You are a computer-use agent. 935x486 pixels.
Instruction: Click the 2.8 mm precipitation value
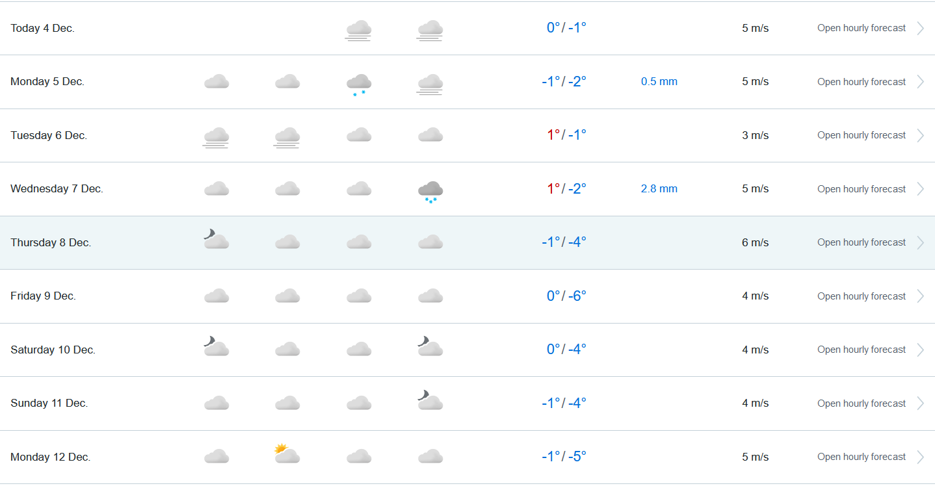click(659, 189)
